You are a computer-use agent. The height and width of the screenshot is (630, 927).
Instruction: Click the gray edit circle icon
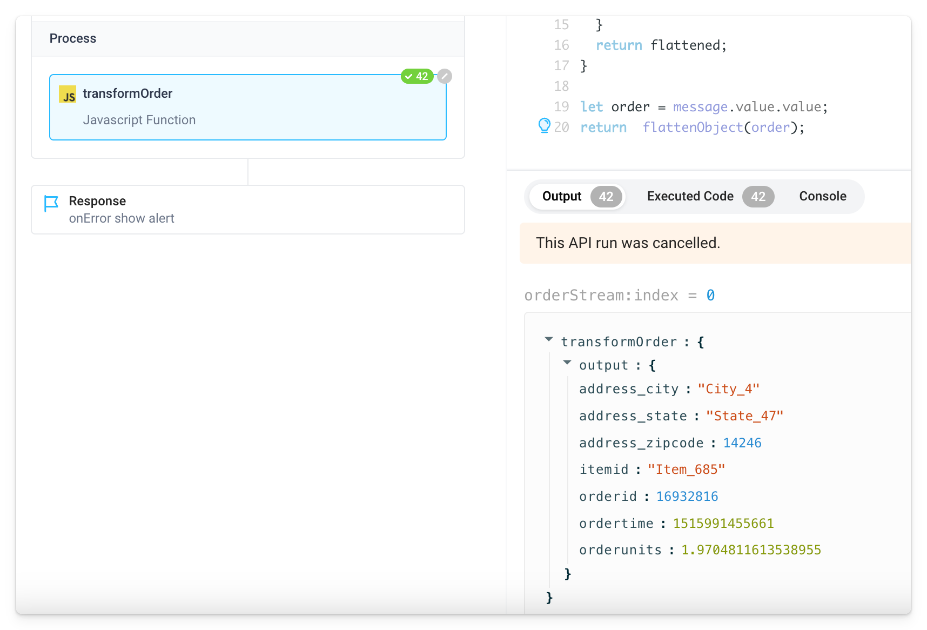coord(445,76)
